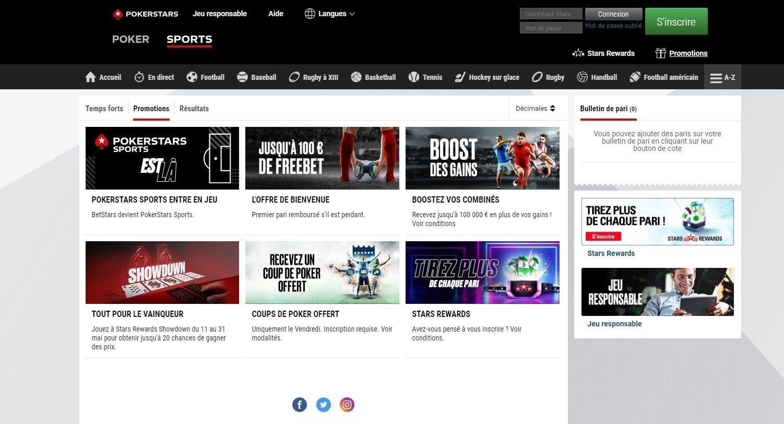Click the Connexion button
The width and height of the screenshot is (784, 424).
pyautogui.click(x=613, y=14)
